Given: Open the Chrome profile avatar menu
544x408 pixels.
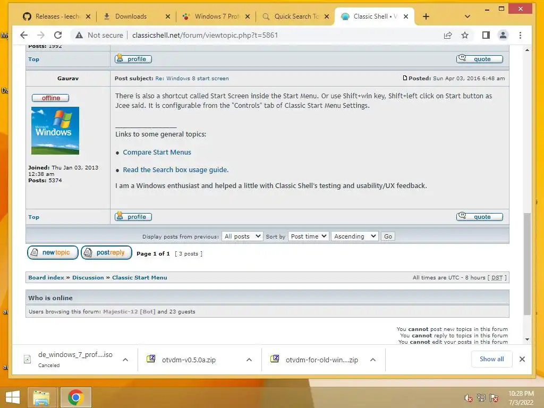Looking at the screenshot, I should click(503, 35).
